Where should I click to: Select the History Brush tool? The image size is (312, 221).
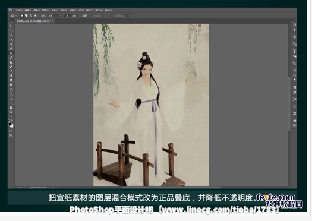click(11, 67)
